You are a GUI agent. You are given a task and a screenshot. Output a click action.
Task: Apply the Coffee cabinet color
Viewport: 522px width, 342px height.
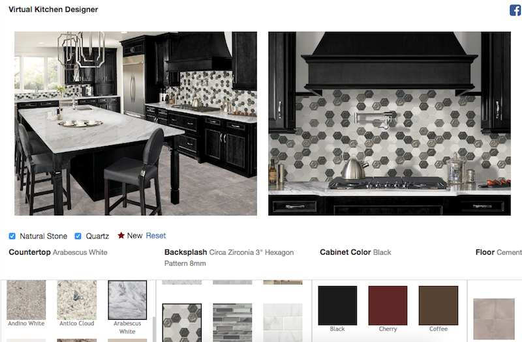pyautogui.click(x=438, y=306)
